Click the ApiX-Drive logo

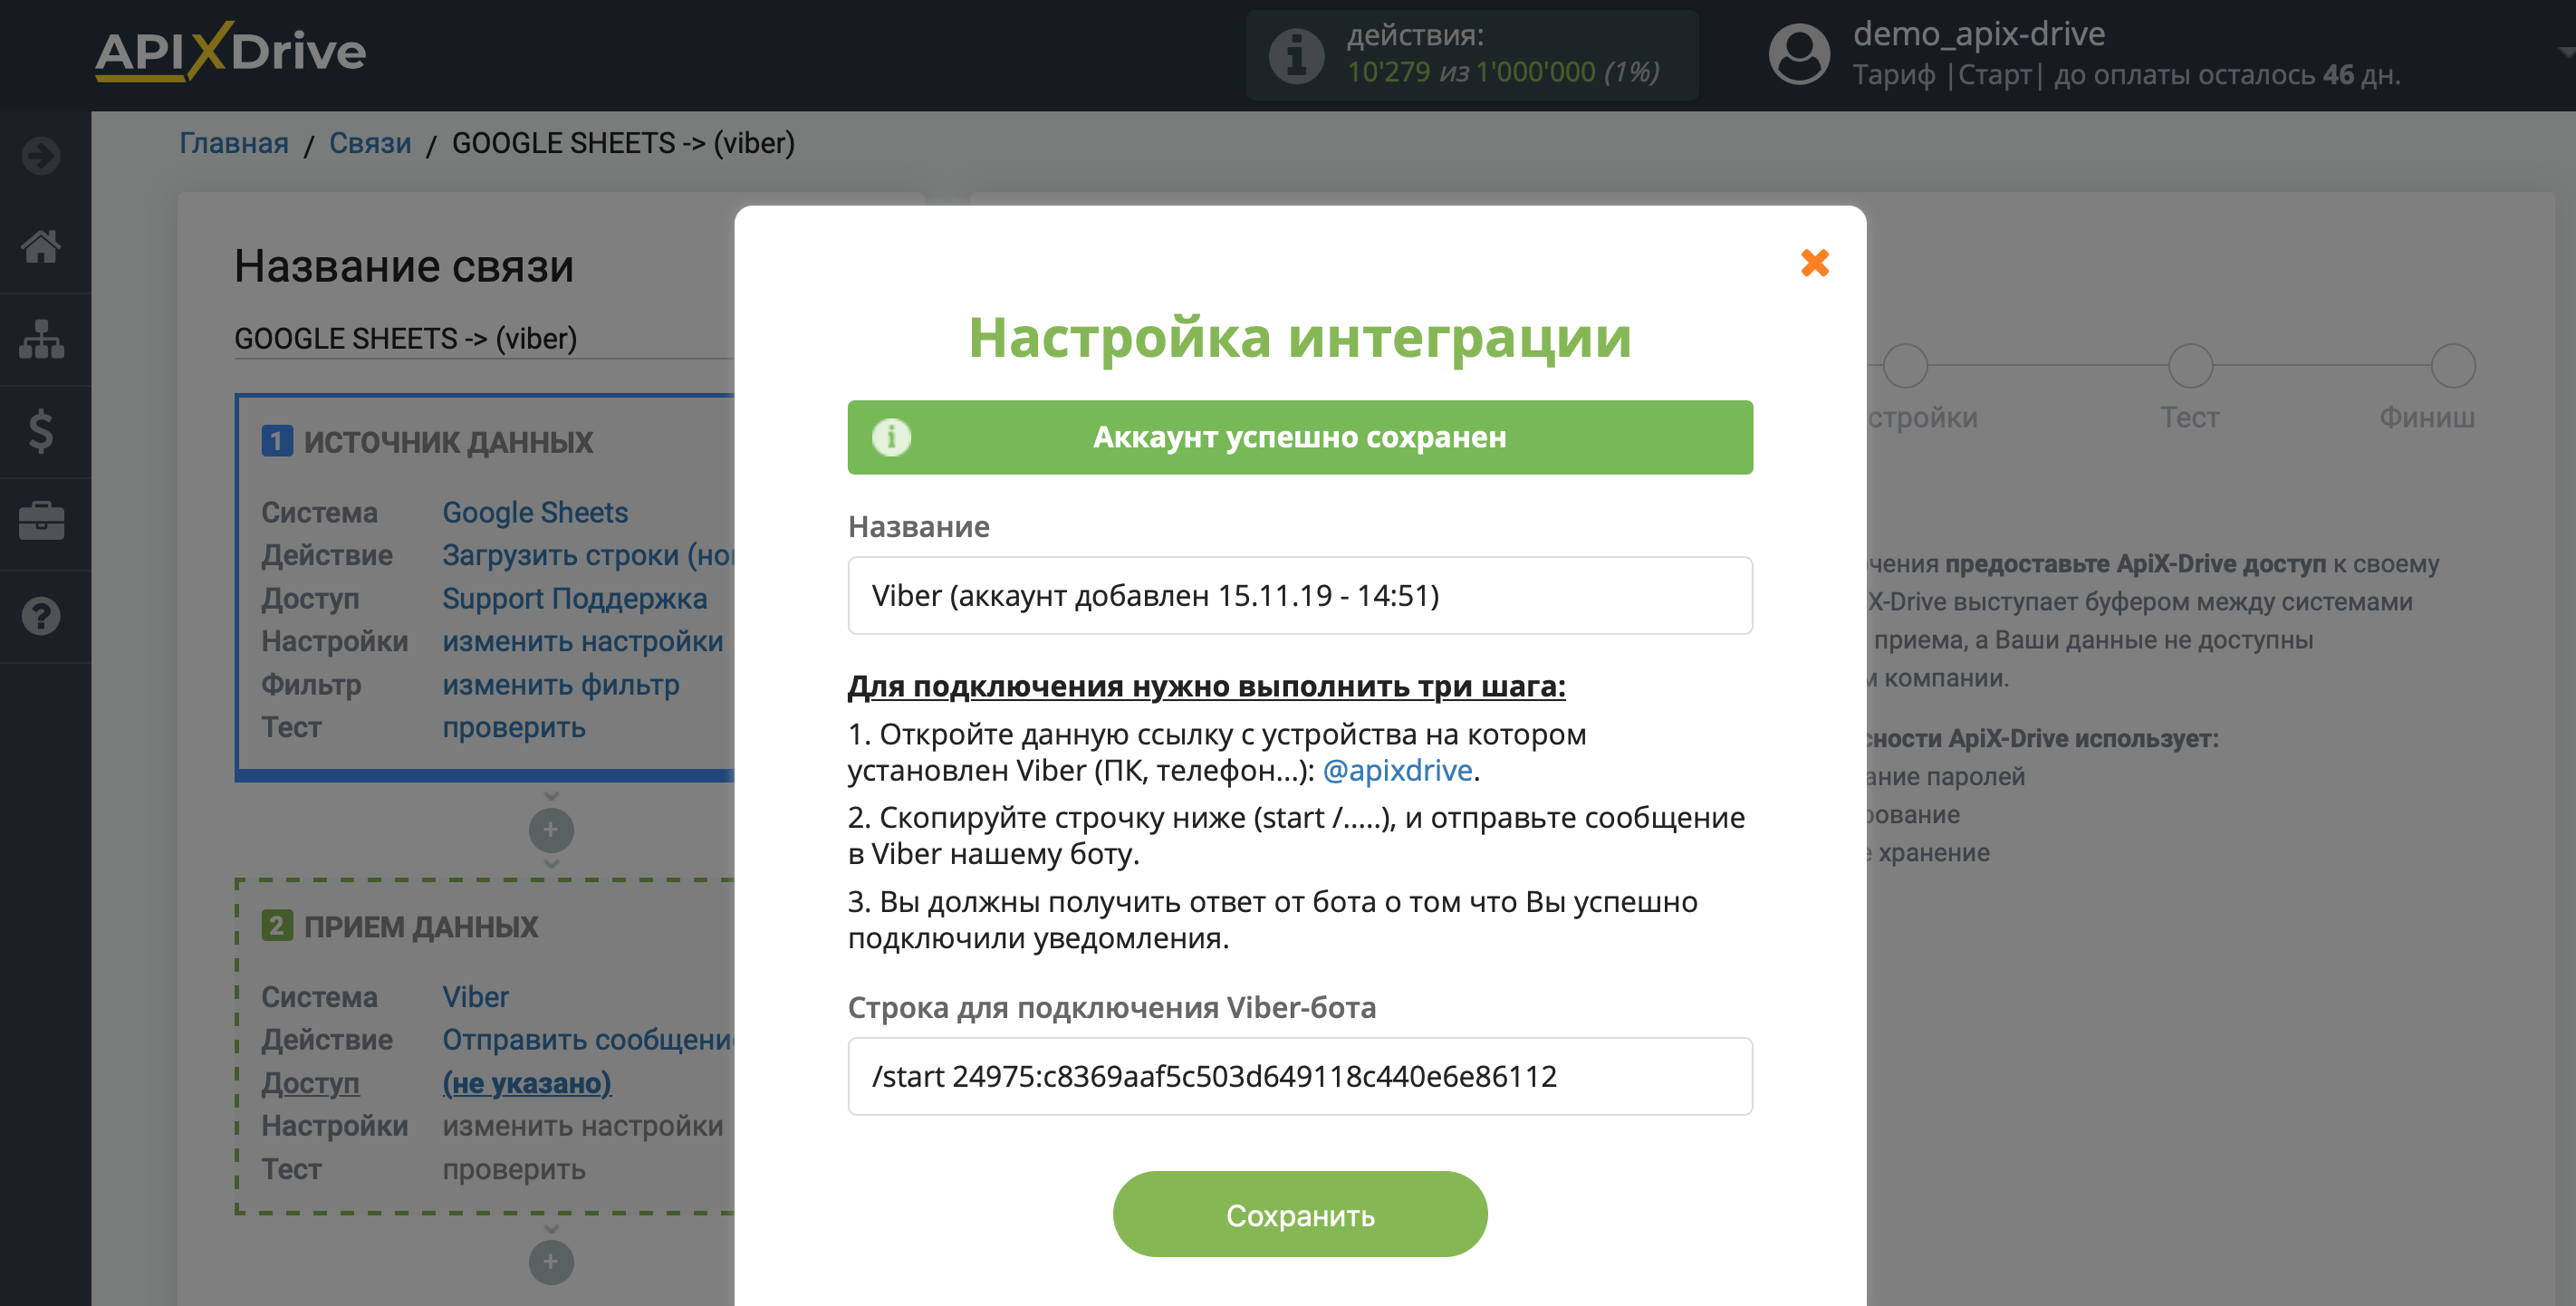[230, 51]
